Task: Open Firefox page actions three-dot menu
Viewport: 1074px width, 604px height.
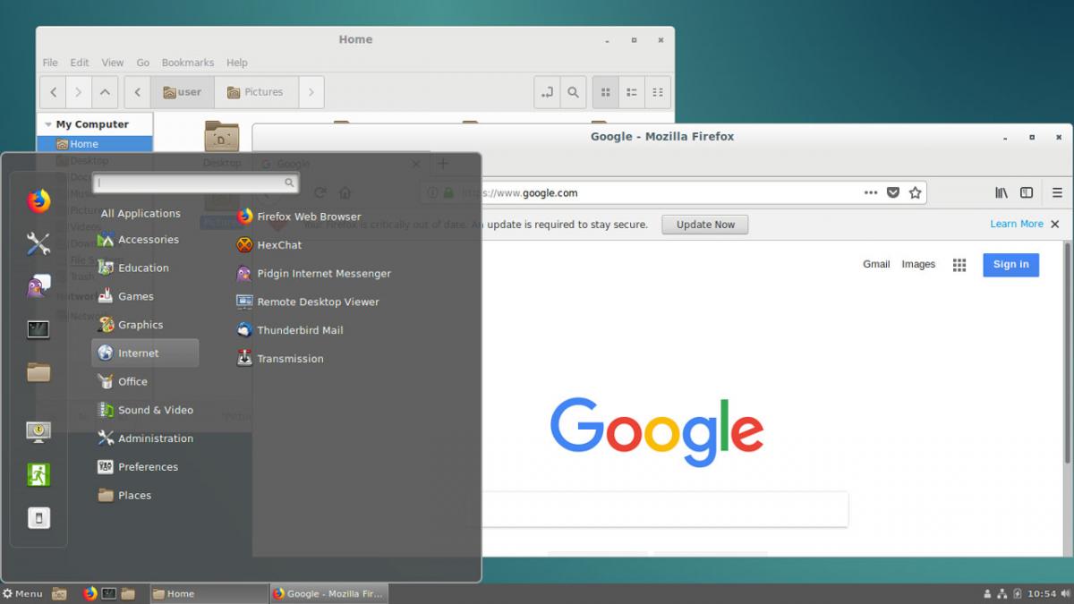Action: tap(871, 192)
